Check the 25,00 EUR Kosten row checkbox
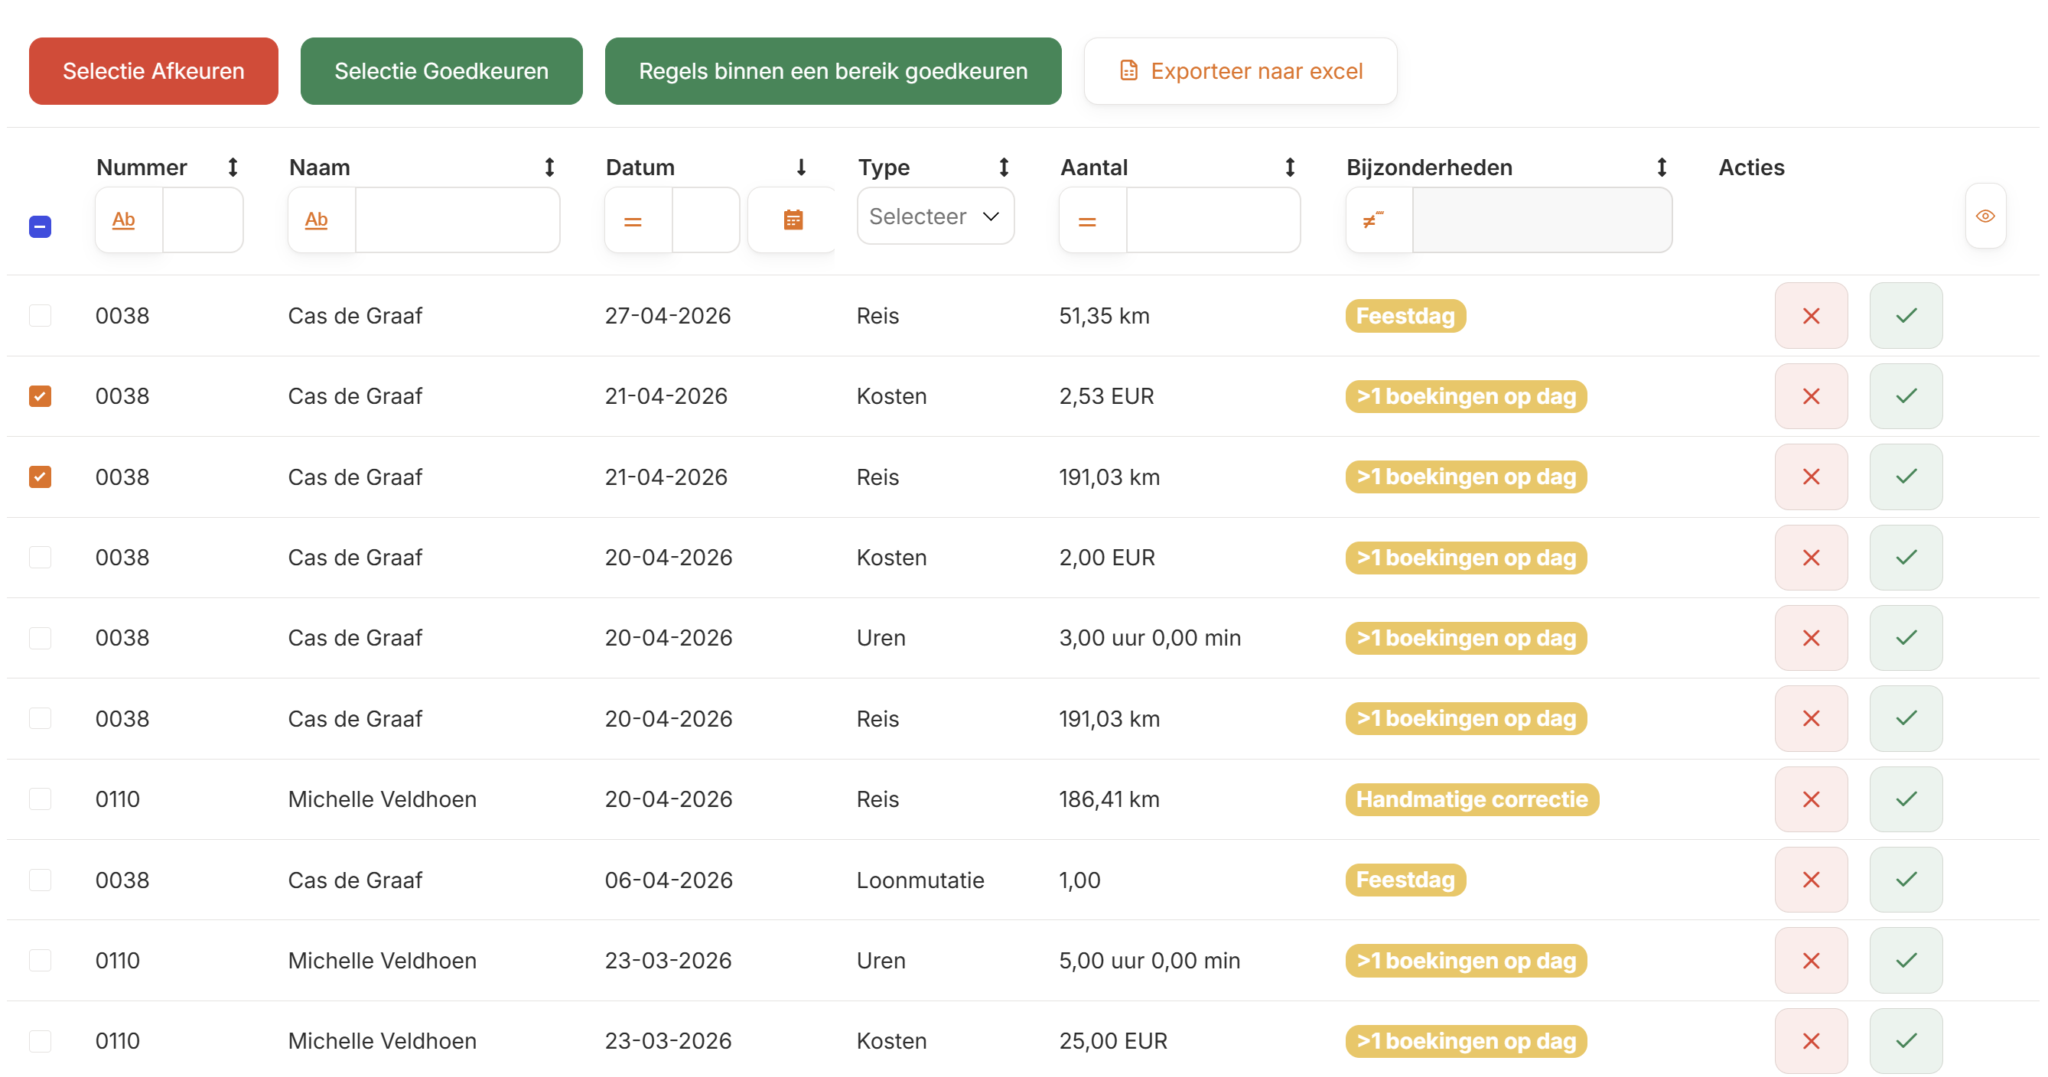 point(40,1041)
